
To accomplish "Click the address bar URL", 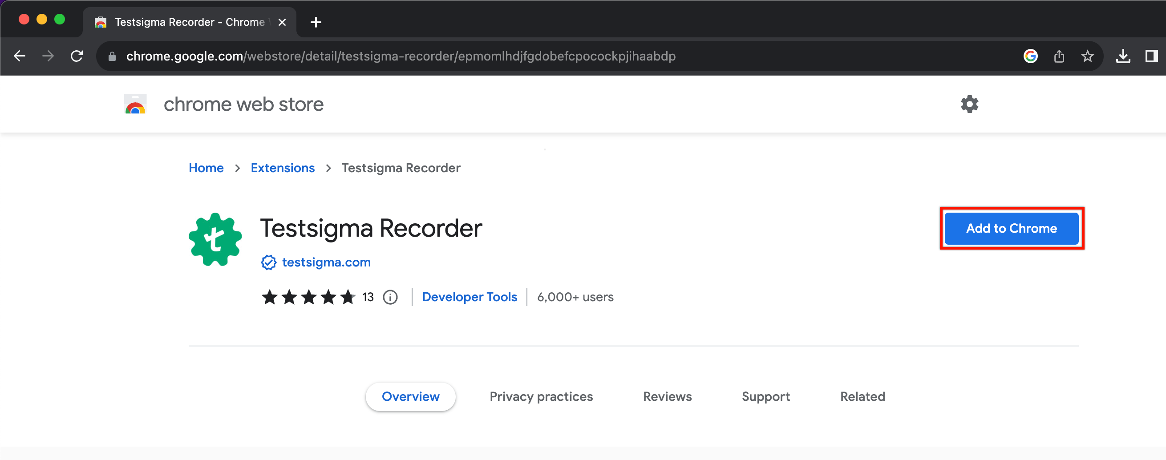I will click(401, 56).
